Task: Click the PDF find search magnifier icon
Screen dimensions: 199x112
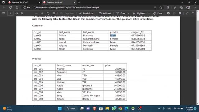Action: click(22, 13)
